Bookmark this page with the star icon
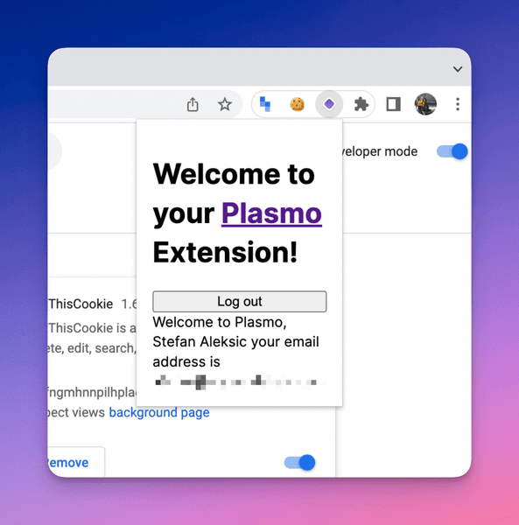 [x=224, y=104]
